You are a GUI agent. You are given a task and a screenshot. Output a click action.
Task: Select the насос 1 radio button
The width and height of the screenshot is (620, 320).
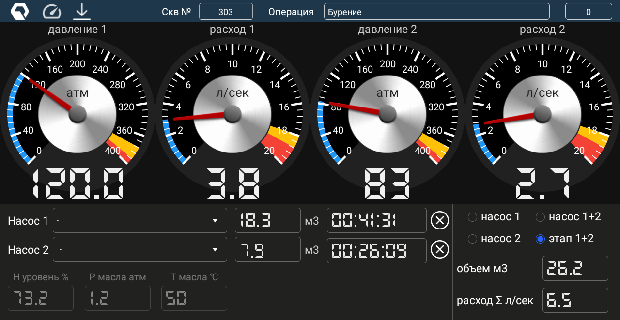(473, 217)
